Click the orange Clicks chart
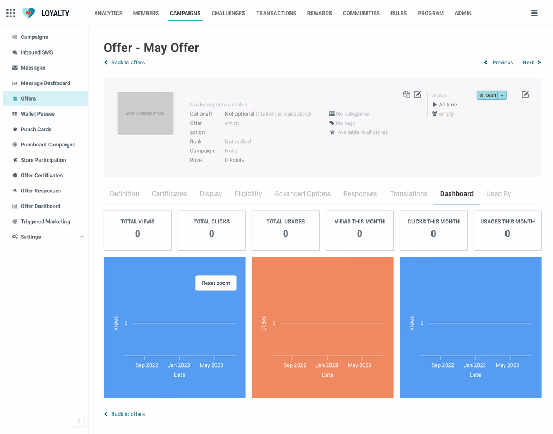The height and width of the screenshot is (434, 553). click(322, 327)
